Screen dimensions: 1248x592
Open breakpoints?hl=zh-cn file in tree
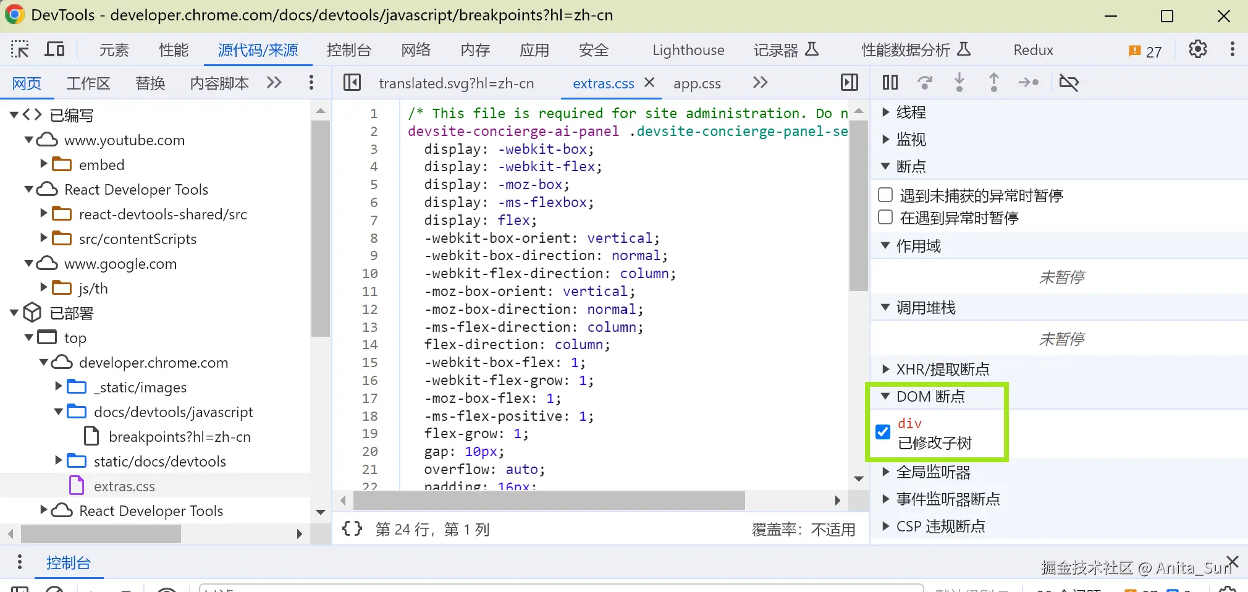(x=179, y=437)
